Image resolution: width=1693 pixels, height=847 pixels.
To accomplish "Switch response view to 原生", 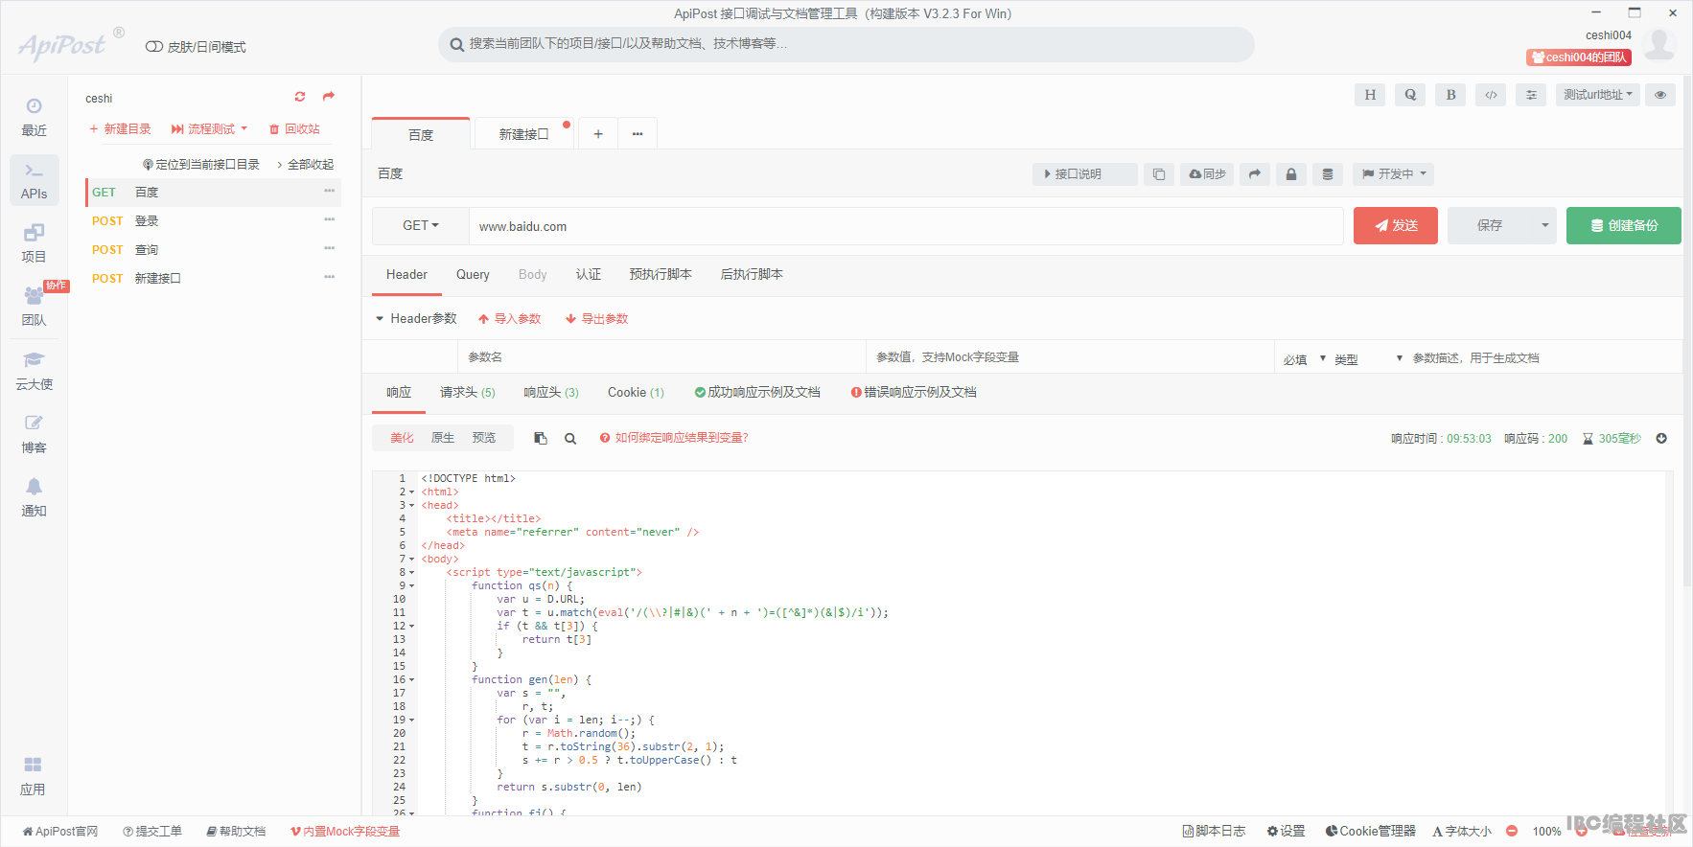I will (443, 438).
